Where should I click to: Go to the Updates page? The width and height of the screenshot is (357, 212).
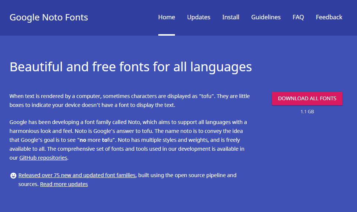coord(198,17)
